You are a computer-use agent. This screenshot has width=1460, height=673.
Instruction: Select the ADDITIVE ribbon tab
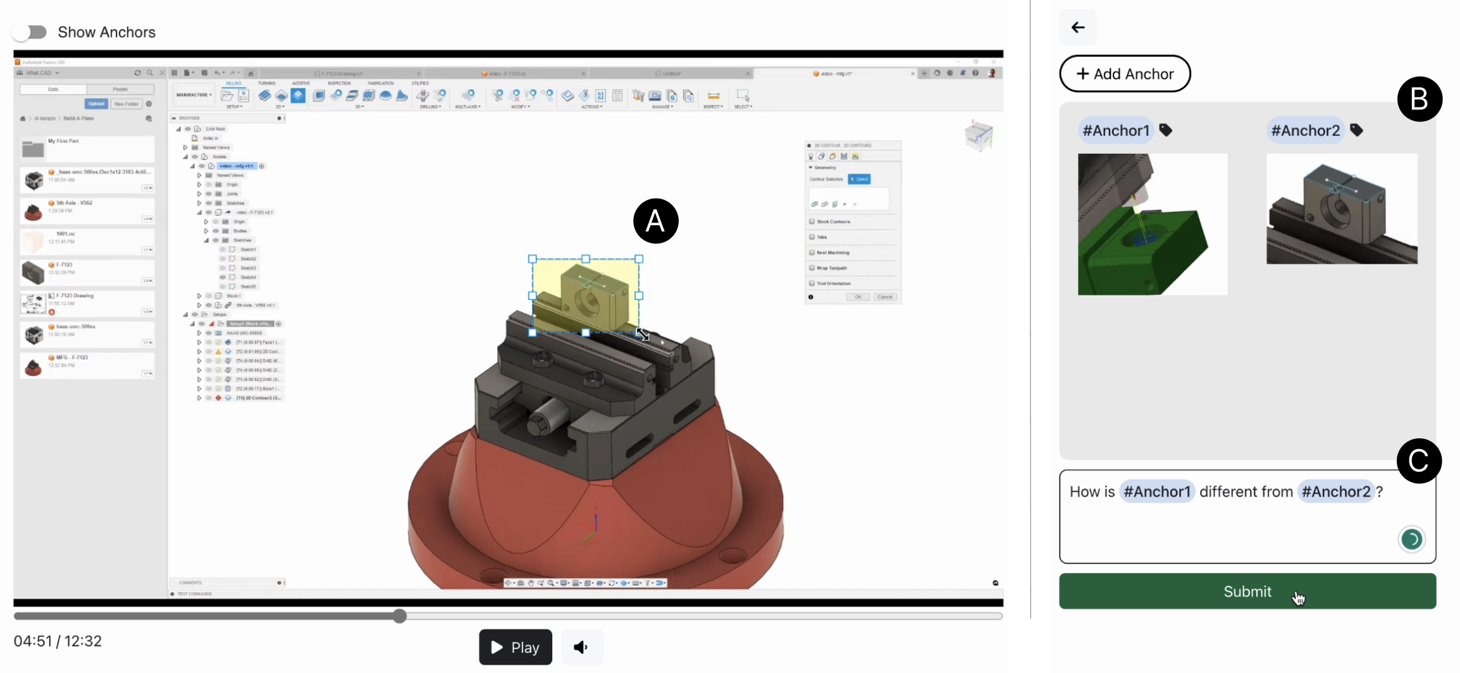[x=300, y=83]
